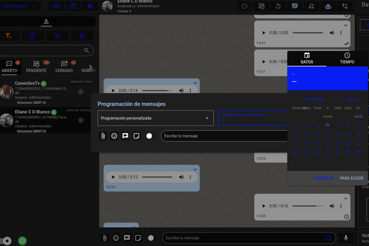Click the quick reply icon in scheduling dialog
This screenshot has width=369, height=246.
coord(125,136)
